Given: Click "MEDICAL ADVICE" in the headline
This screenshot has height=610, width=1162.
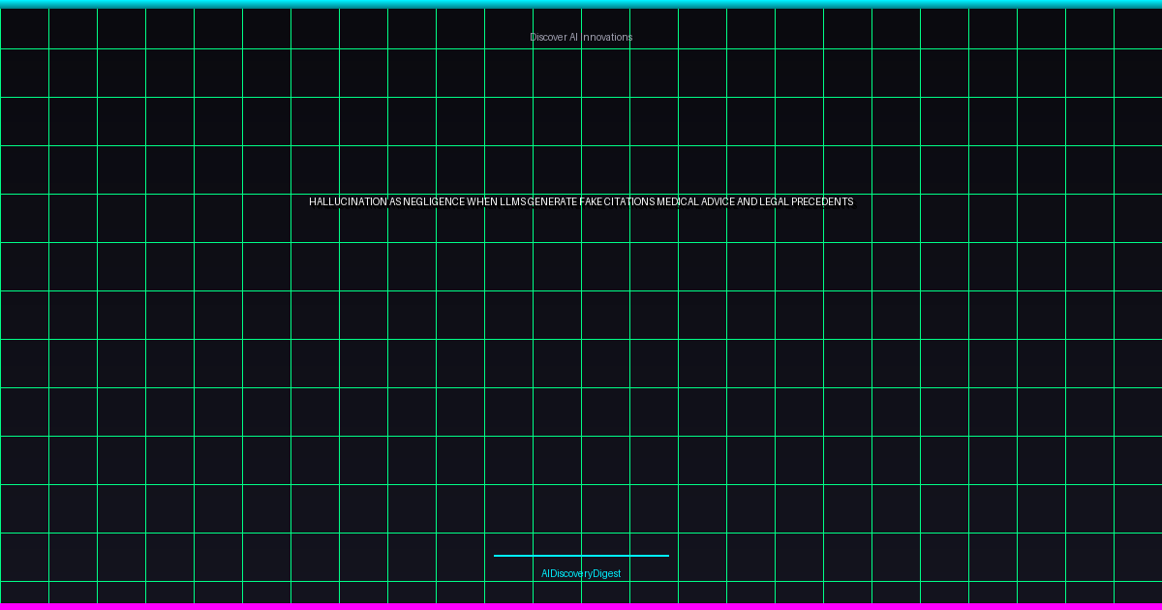Looking at the screenshot, I should [x=695, y=202].
